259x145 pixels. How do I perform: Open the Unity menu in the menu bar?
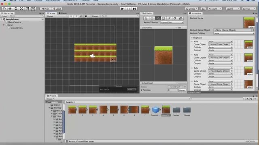13,0
